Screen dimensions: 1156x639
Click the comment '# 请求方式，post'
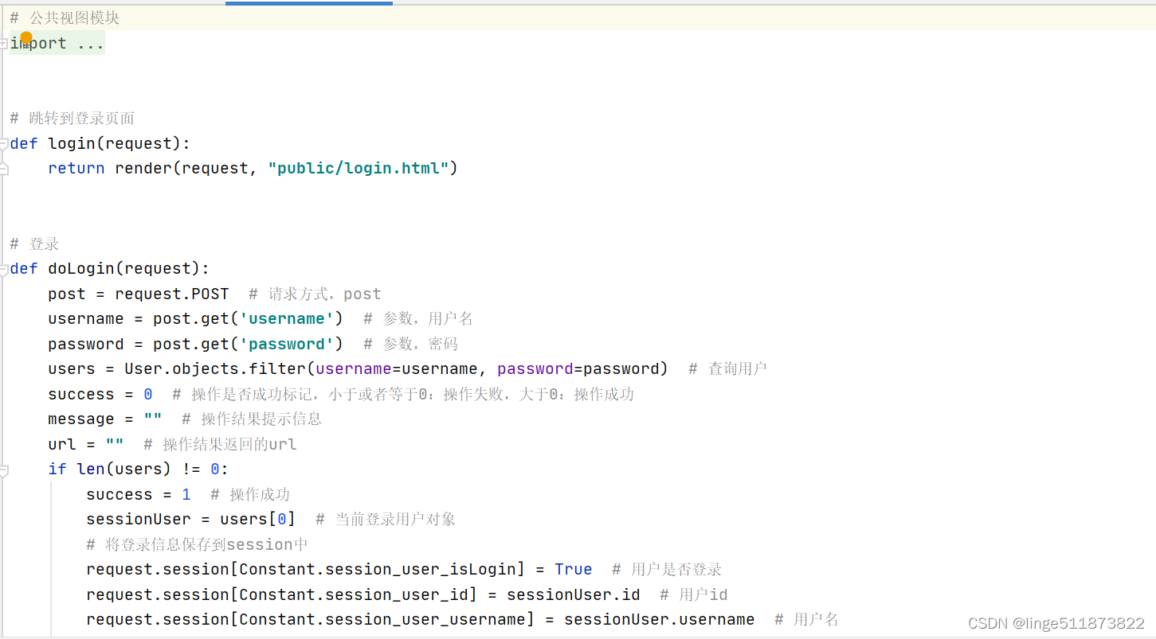tap(315, 294)
